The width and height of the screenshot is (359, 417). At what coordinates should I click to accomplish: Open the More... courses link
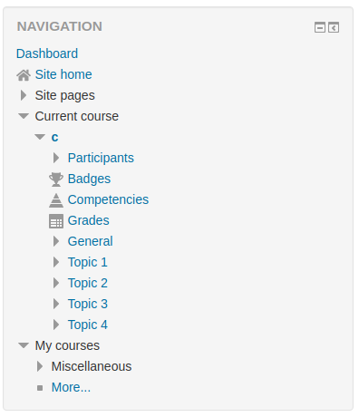point(71,387)
